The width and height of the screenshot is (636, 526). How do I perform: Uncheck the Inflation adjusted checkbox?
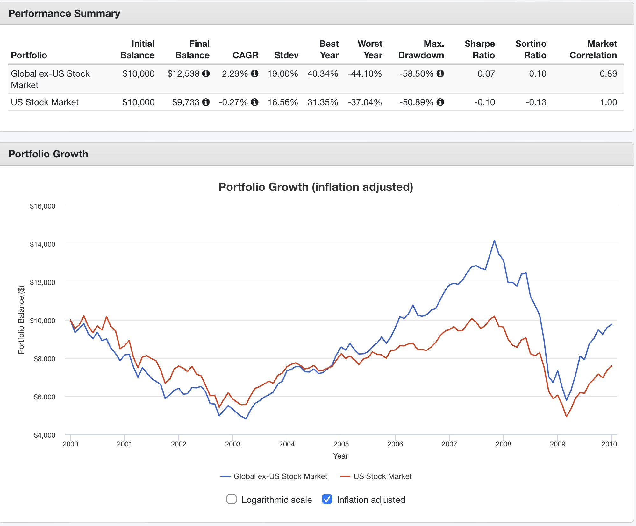327,499
